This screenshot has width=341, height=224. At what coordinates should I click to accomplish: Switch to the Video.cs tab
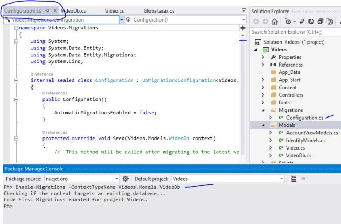[x=114, y=11]
